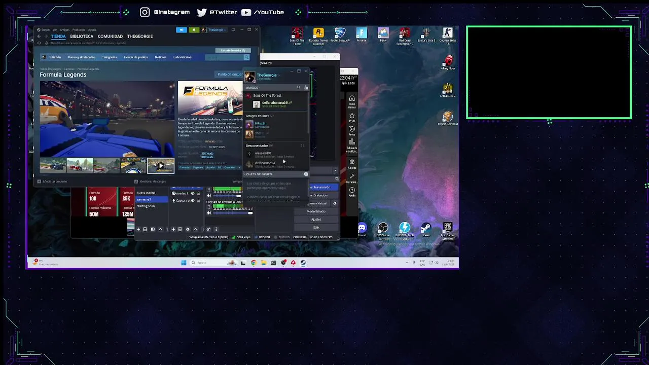Image resolution: width=649 pixels, height=365 pixels.
Task: Select the gamepay2 scene in OBS
Action: tap(151, 199)
